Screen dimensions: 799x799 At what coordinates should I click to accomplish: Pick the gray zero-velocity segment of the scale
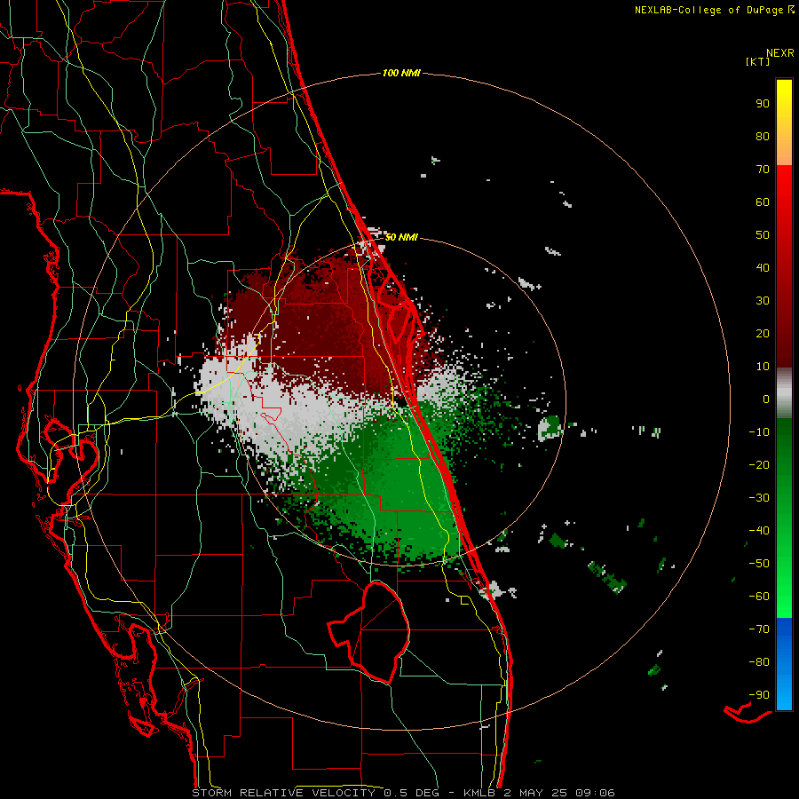click(x=784, y=393)
